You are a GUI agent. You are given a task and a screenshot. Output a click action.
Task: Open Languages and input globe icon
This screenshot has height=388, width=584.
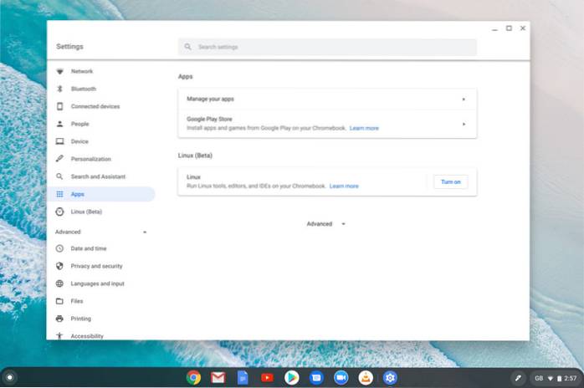point(59,283)
